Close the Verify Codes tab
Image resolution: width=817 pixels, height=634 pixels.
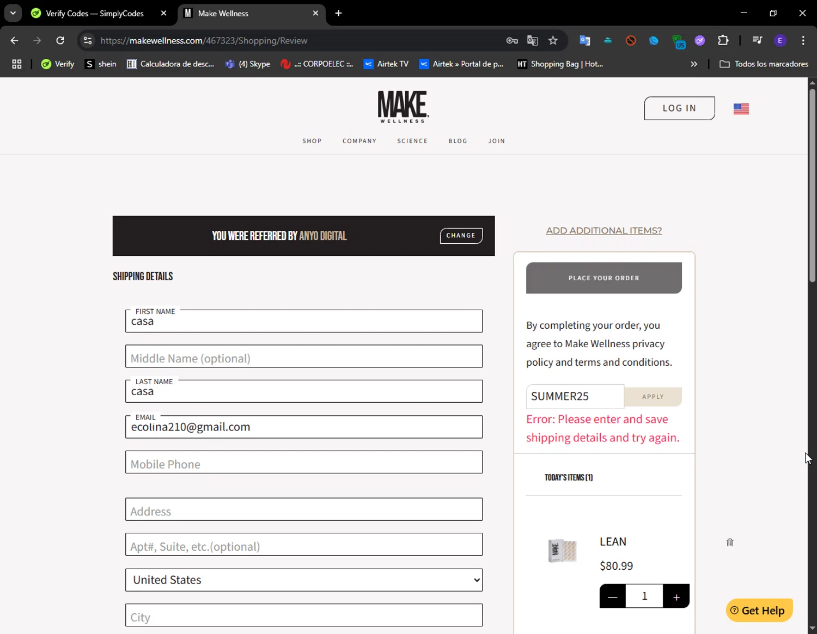[163, 13]
